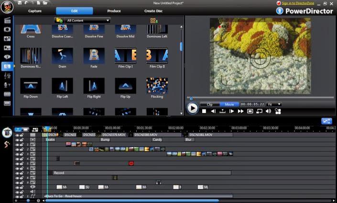Toggle lock on the effect track
The image size is (337, 203).
[22, 140]
